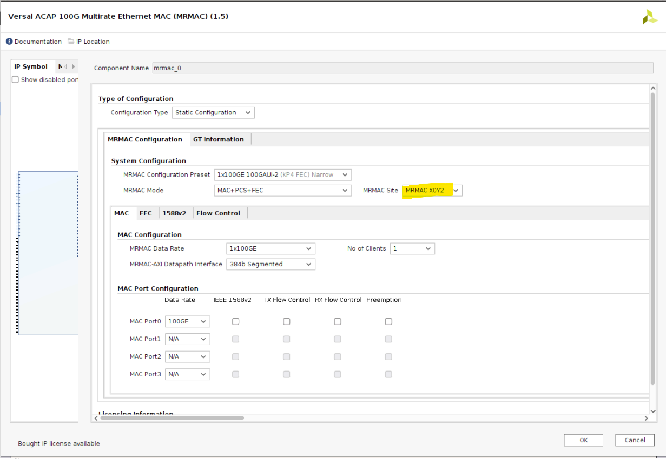Click the IP Location folder icon
This screenshot has width=666, height=459.
71,42
